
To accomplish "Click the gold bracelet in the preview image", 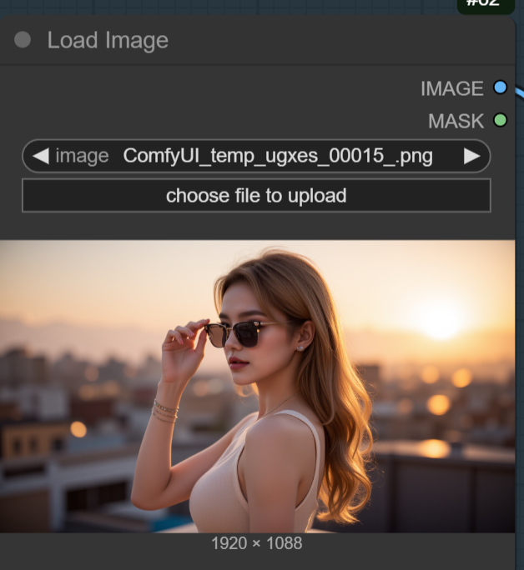I will [164, 410].
